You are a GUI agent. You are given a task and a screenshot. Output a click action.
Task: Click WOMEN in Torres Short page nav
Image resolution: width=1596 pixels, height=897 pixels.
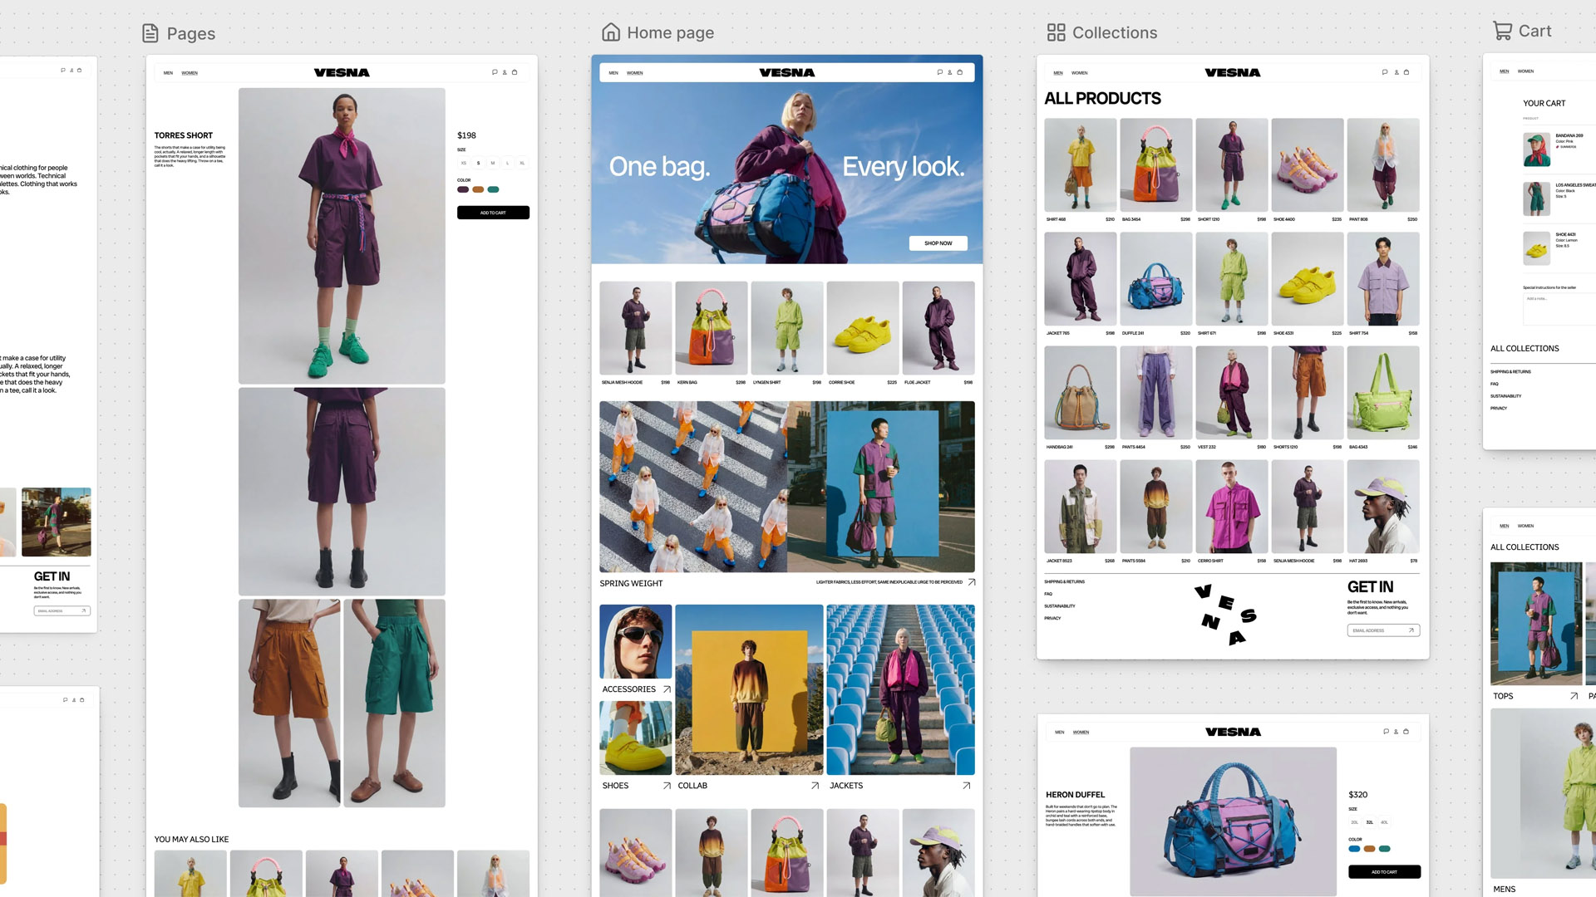190,73
